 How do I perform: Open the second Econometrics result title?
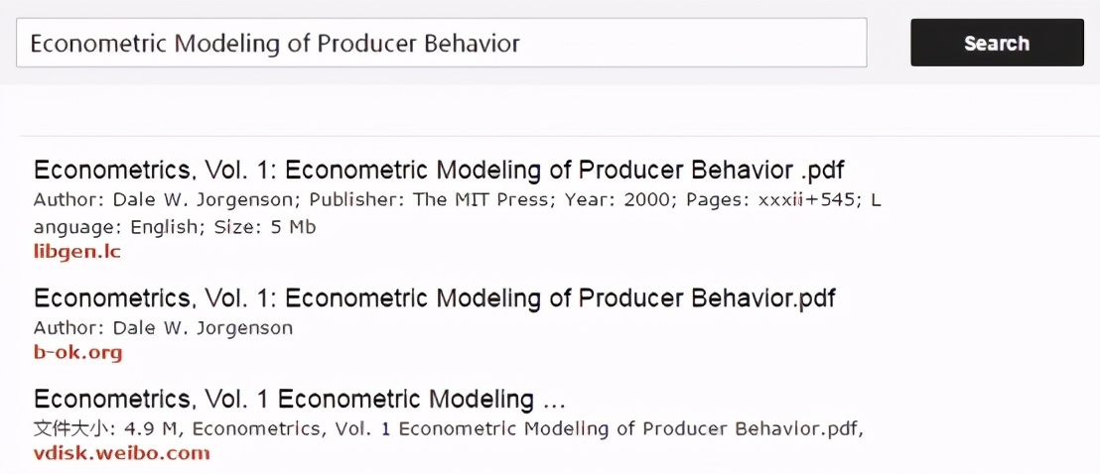tap(435, 297)
